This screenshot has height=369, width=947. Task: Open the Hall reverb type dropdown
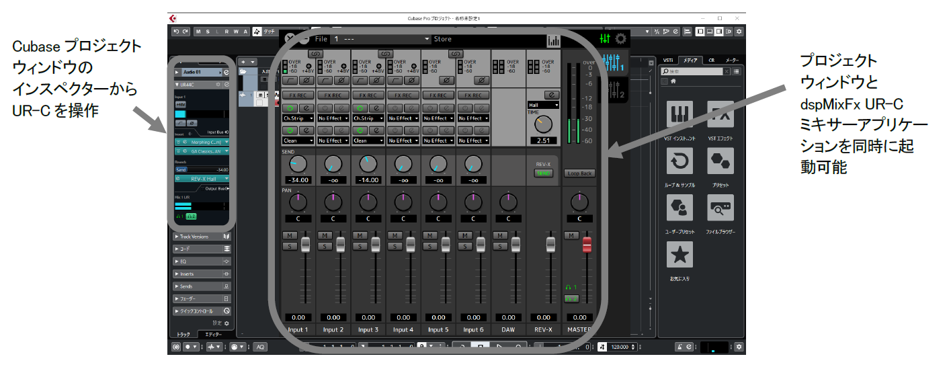point(544,105)
